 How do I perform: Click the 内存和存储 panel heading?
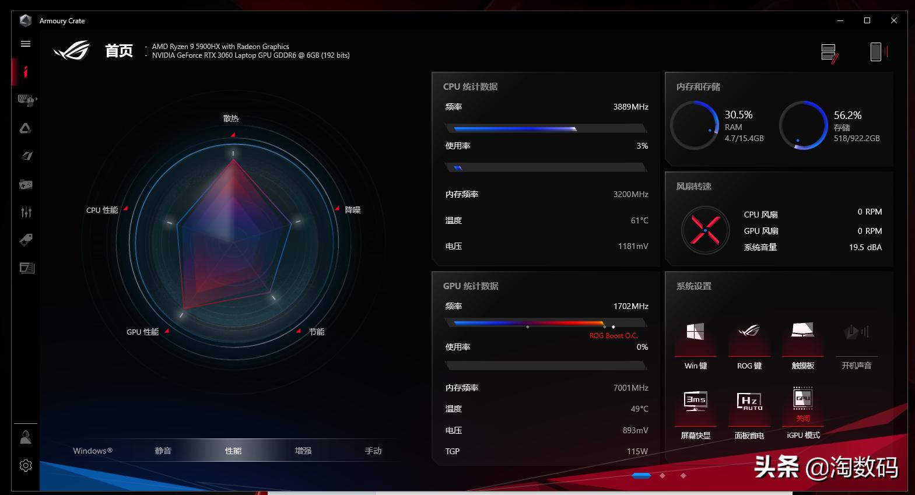coord(698,86)
